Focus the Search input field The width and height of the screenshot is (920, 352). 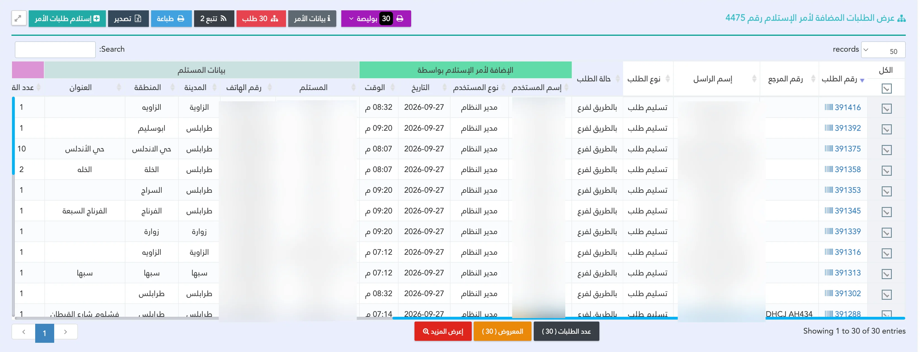(x=55, y=49)
